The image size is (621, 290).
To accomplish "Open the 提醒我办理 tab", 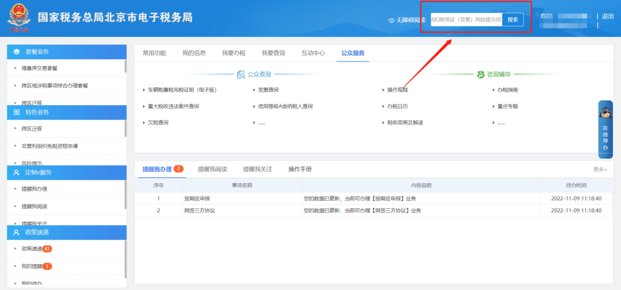I will [157, 169].
